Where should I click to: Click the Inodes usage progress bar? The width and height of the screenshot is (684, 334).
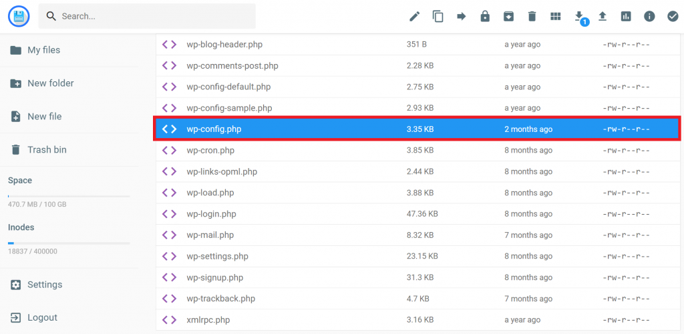(69, 243)
